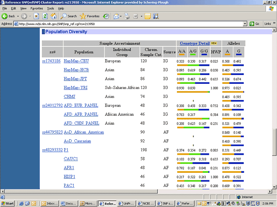
Task: Open the AFD_AFR_PANEL link
Action: pyautogui.click(x=81, y=114)
